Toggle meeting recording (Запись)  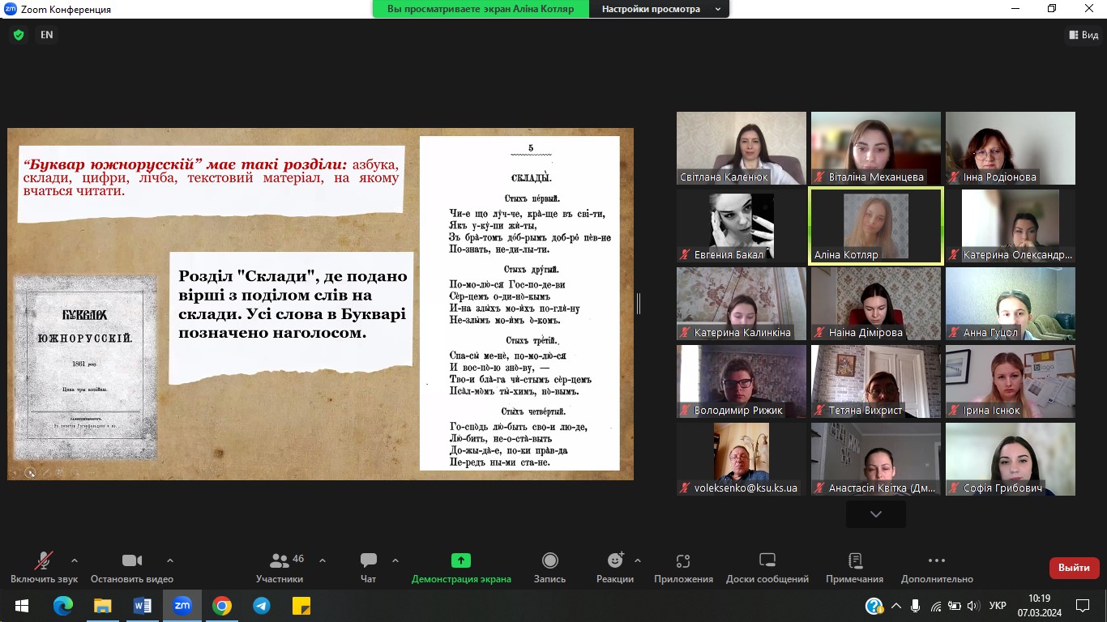point(549,567)
